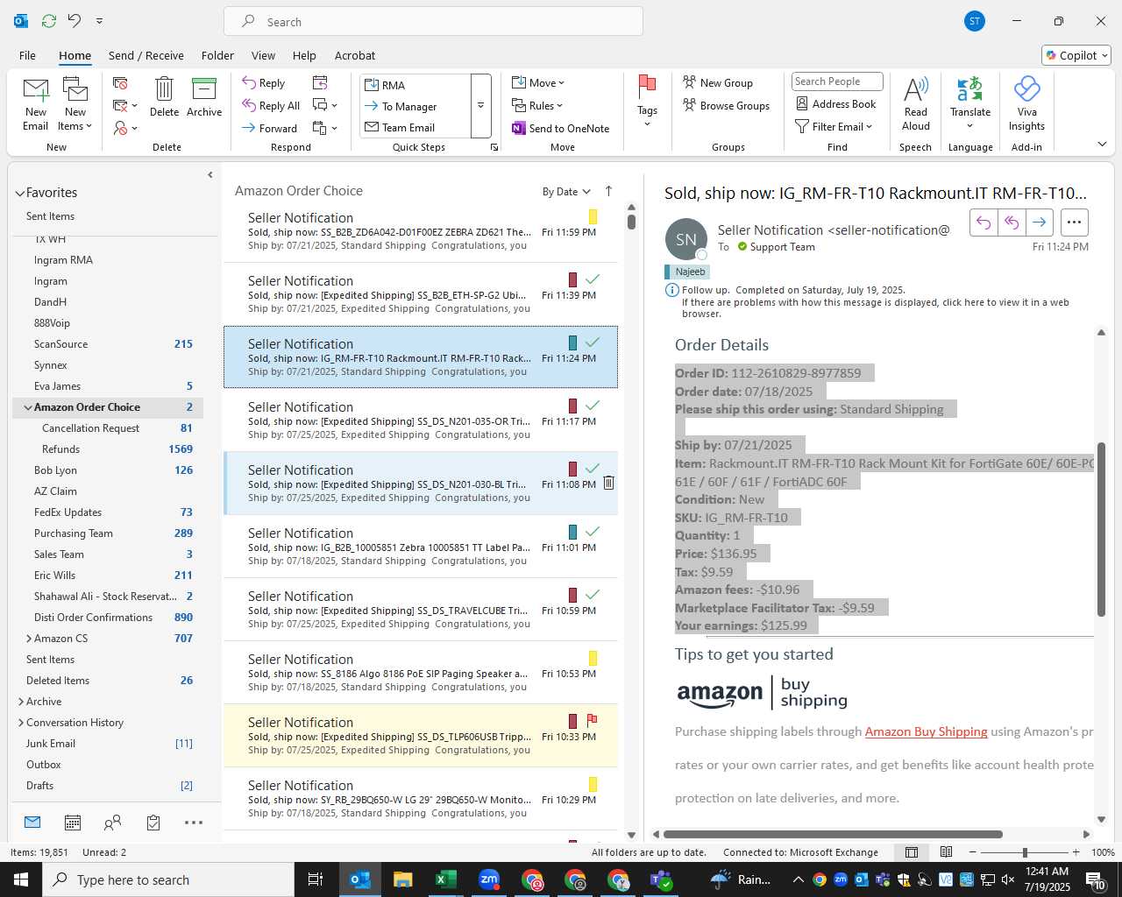This screenshot has height=897, width=1122.
Task: Click the New Group icon
Action: coord(690,82)
